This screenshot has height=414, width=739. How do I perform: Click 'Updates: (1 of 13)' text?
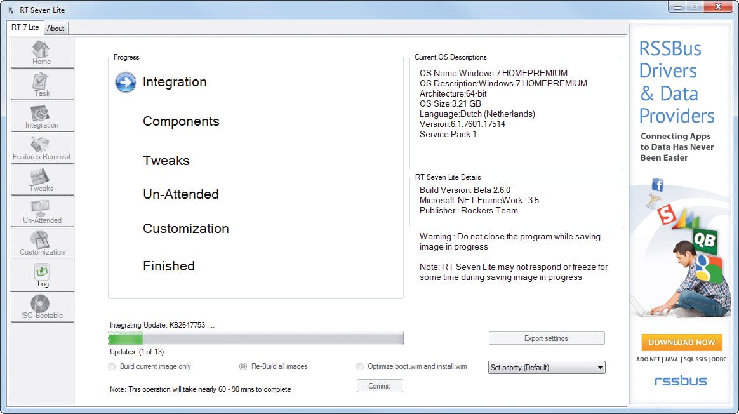point(136,352)
